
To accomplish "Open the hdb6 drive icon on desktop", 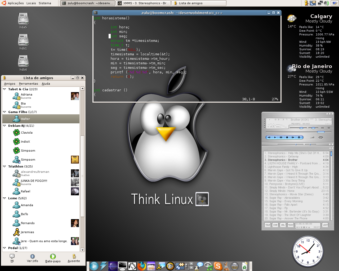I will [23, 63].
